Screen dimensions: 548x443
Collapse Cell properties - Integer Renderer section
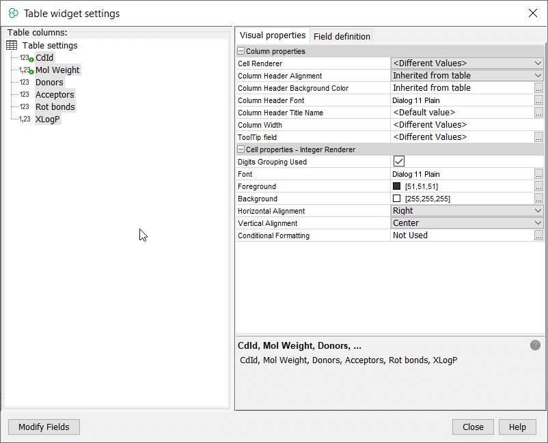click(241, 149)
